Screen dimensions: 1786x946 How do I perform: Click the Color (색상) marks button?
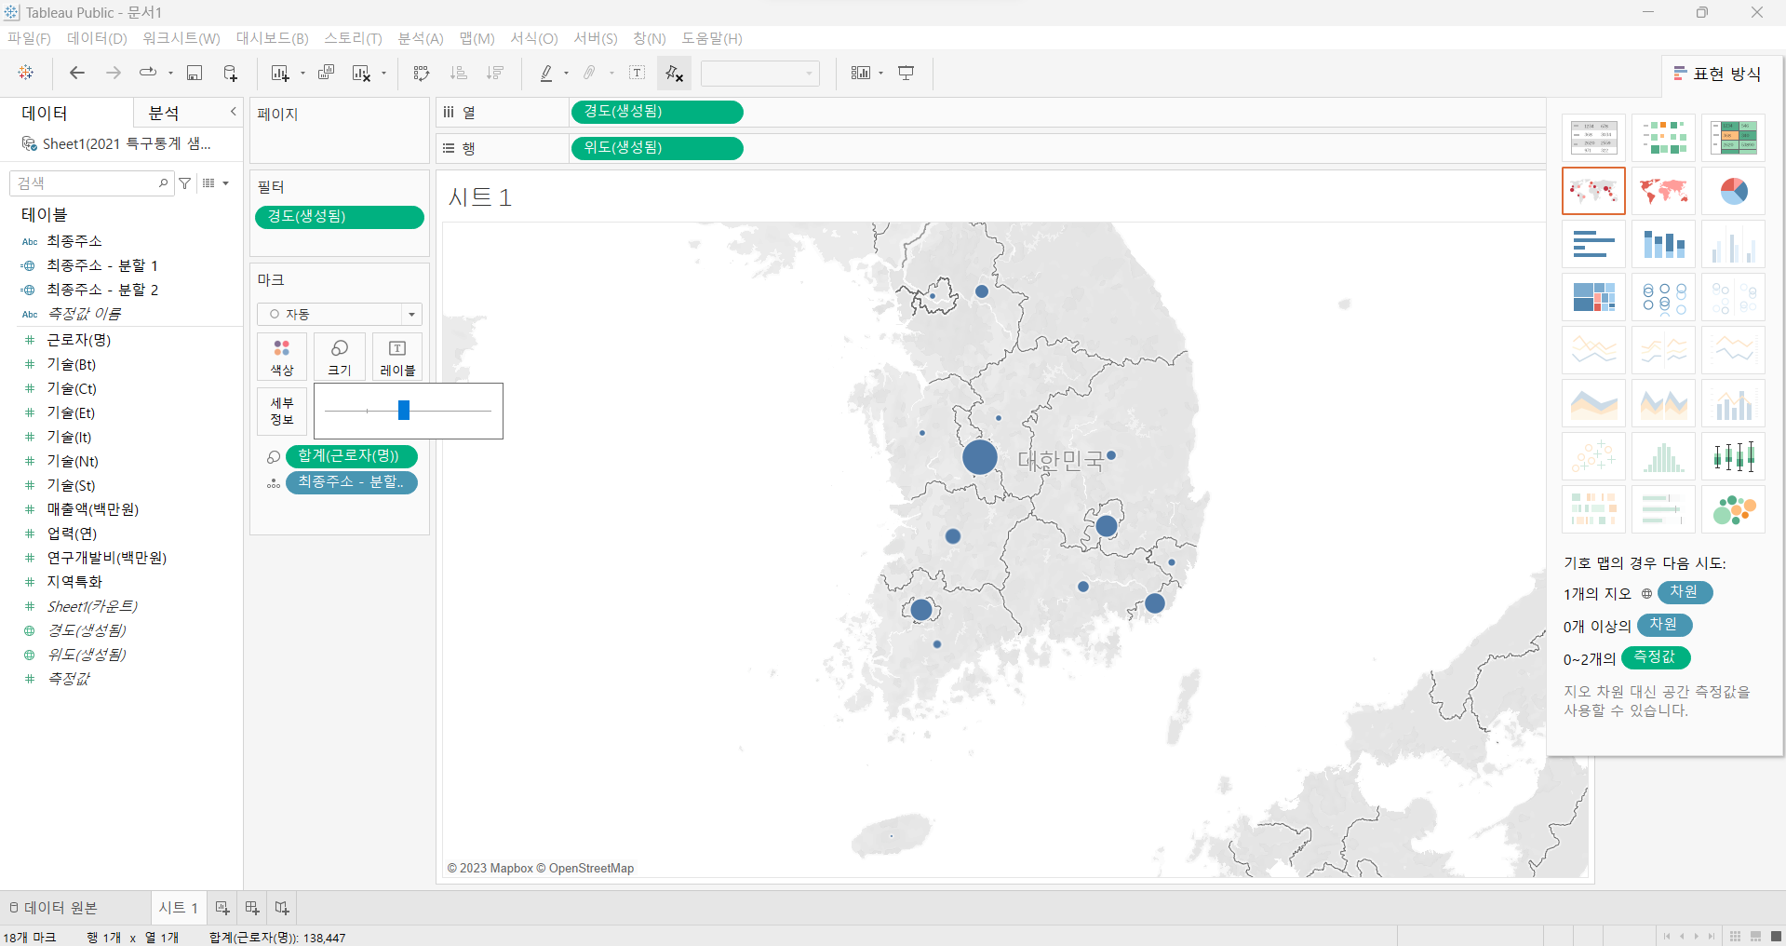pyautogui.click(x=282, y=357)
